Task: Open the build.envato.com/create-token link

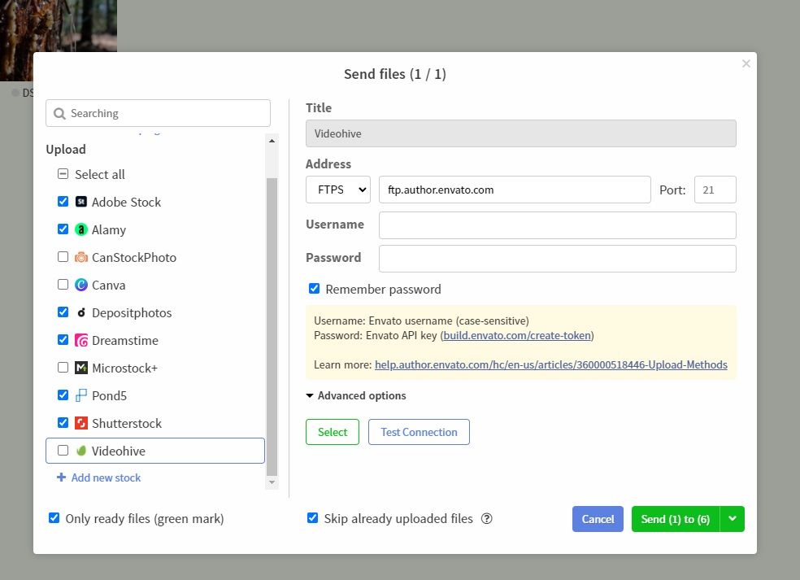Action: [516, 334]
